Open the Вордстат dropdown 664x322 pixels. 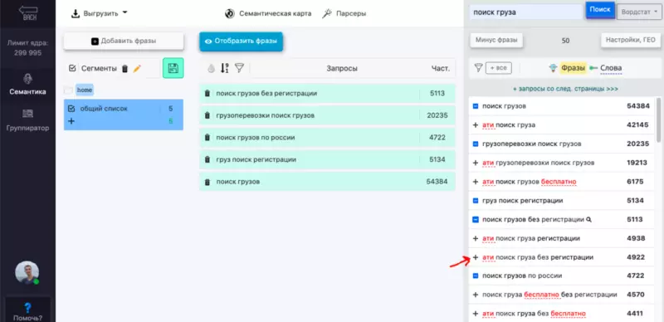pyautogui.click(x=639, y=12)
